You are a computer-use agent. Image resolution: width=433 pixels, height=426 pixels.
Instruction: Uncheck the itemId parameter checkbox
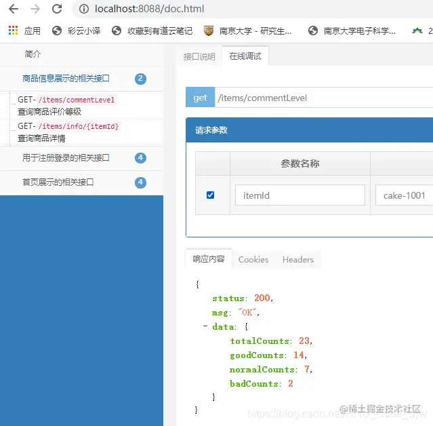pyautogui.click(x=211, y=195)
